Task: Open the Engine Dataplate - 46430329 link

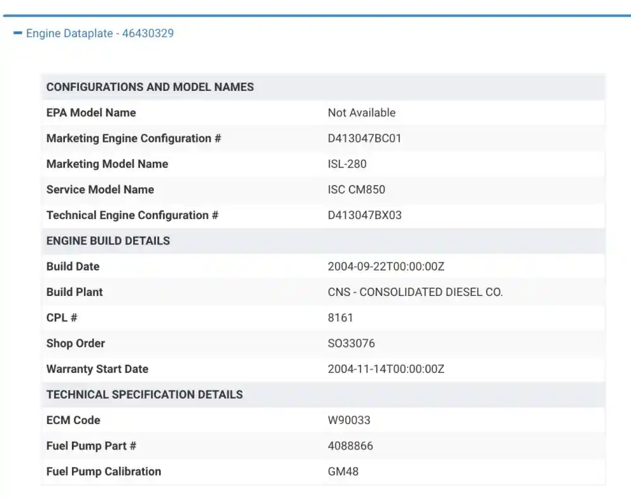Action: [100, 33]
